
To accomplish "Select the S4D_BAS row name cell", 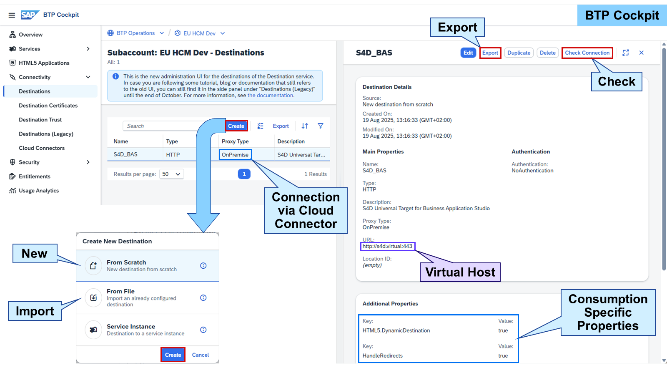I will click(x=125, y=154).
